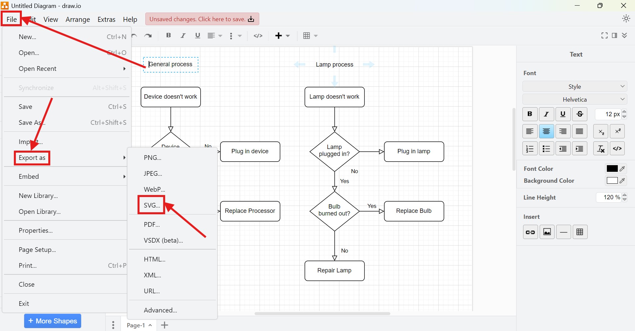The image size is (635, 331).
Task: Insert an image using the Insert panel
Action: click(547, 232)
